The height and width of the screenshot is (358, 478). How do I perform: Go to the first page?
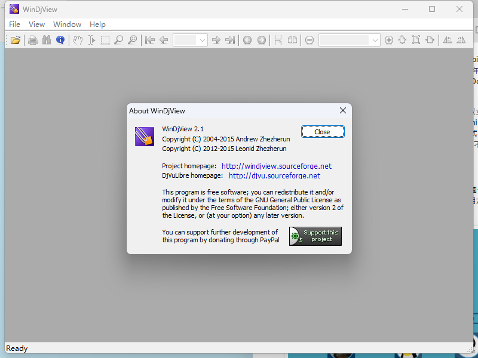(150, 40)
